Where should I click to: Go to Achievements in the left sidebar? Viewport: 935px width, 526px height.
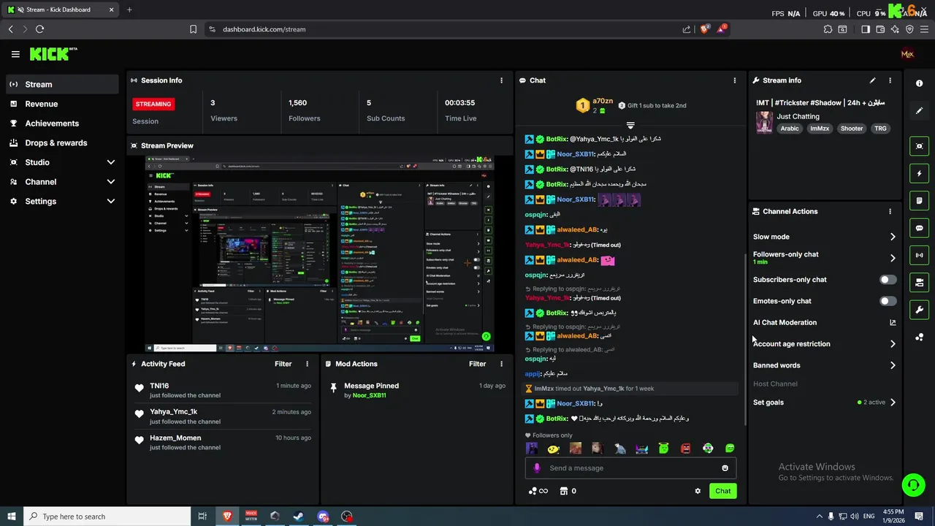(x=62, y=123)
